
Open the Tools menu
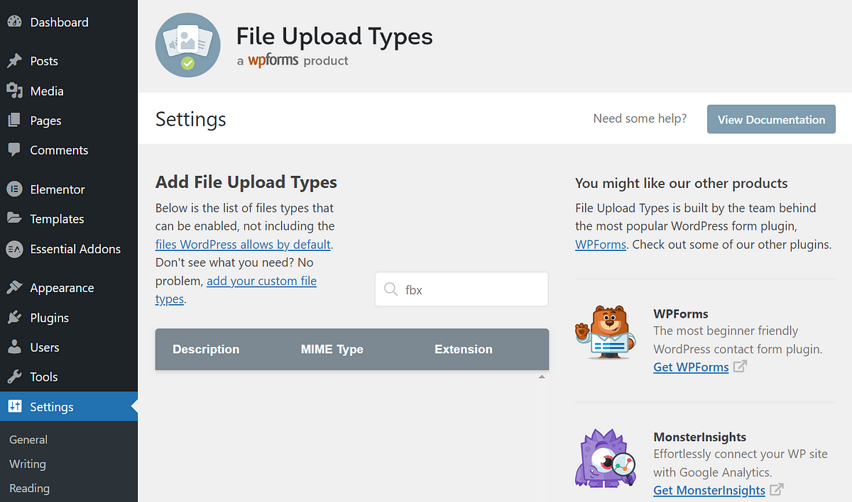tap(69, 377)
